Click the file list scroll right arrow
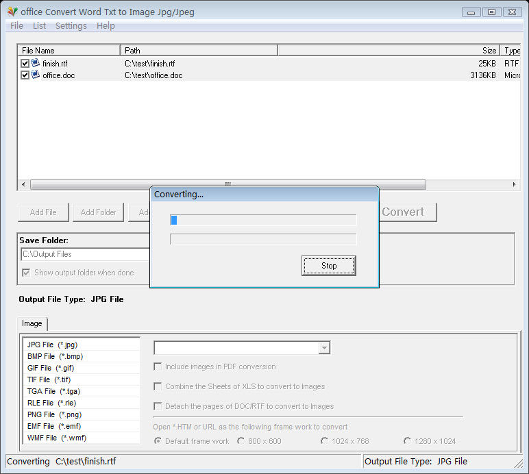 514,184
